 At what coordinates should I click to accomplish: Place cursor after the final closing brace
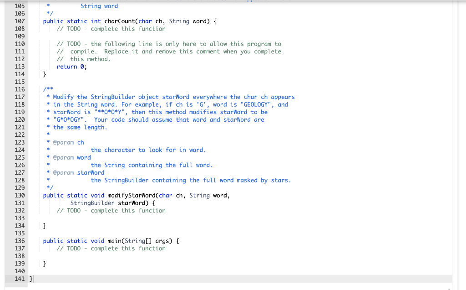(x=34, y=279)
